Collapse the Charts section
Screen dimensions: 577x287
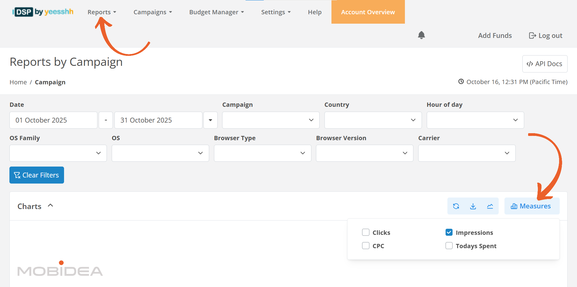pyautogui.click(x=50, y=206)
